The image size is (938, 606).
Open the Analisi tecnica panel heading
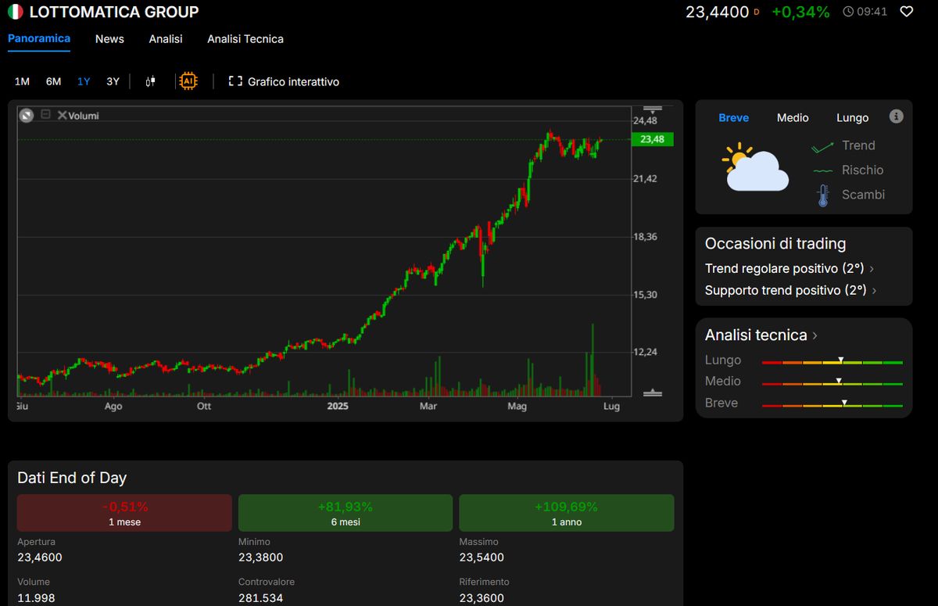click(x=756, y=335)
